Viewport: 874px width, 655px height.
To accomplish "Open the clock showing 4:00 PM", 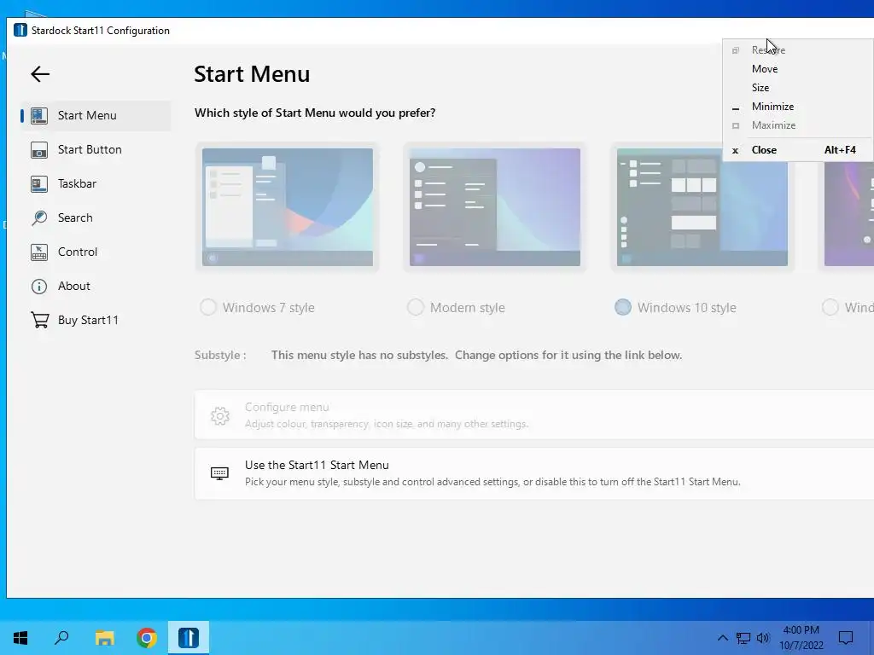I will click(x=801, y=638).
